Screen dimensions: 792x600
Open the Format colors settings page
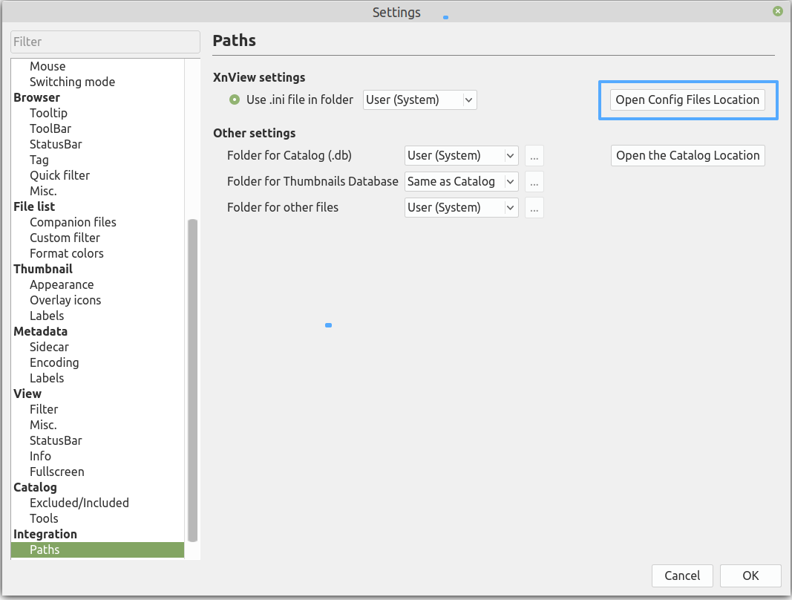tap(67, 253)
